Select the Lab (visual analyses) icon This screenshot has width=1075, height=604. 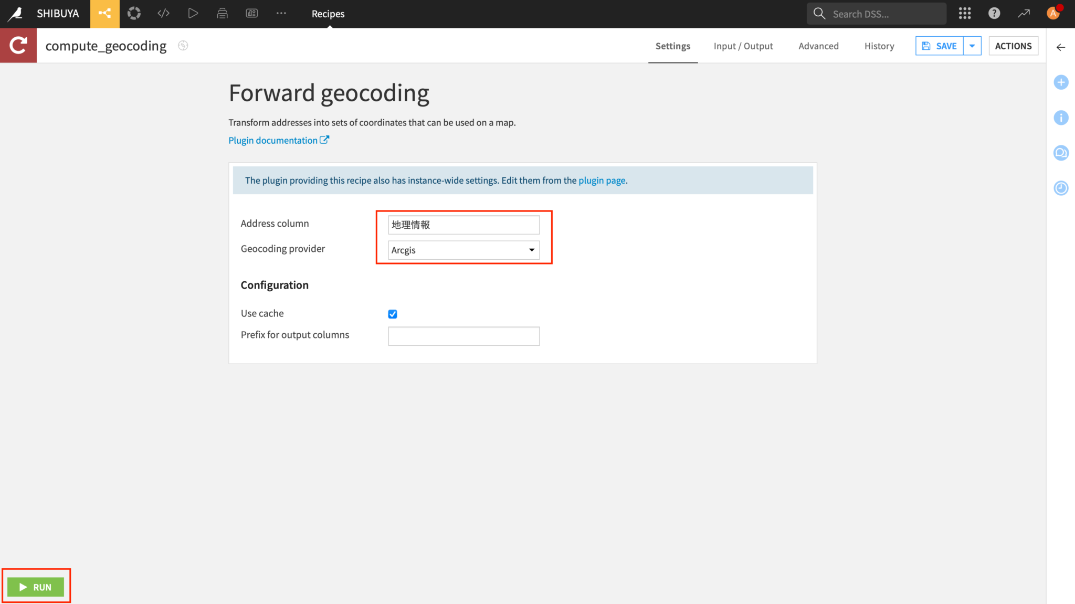pyautogui.click(x=134, y=13)
